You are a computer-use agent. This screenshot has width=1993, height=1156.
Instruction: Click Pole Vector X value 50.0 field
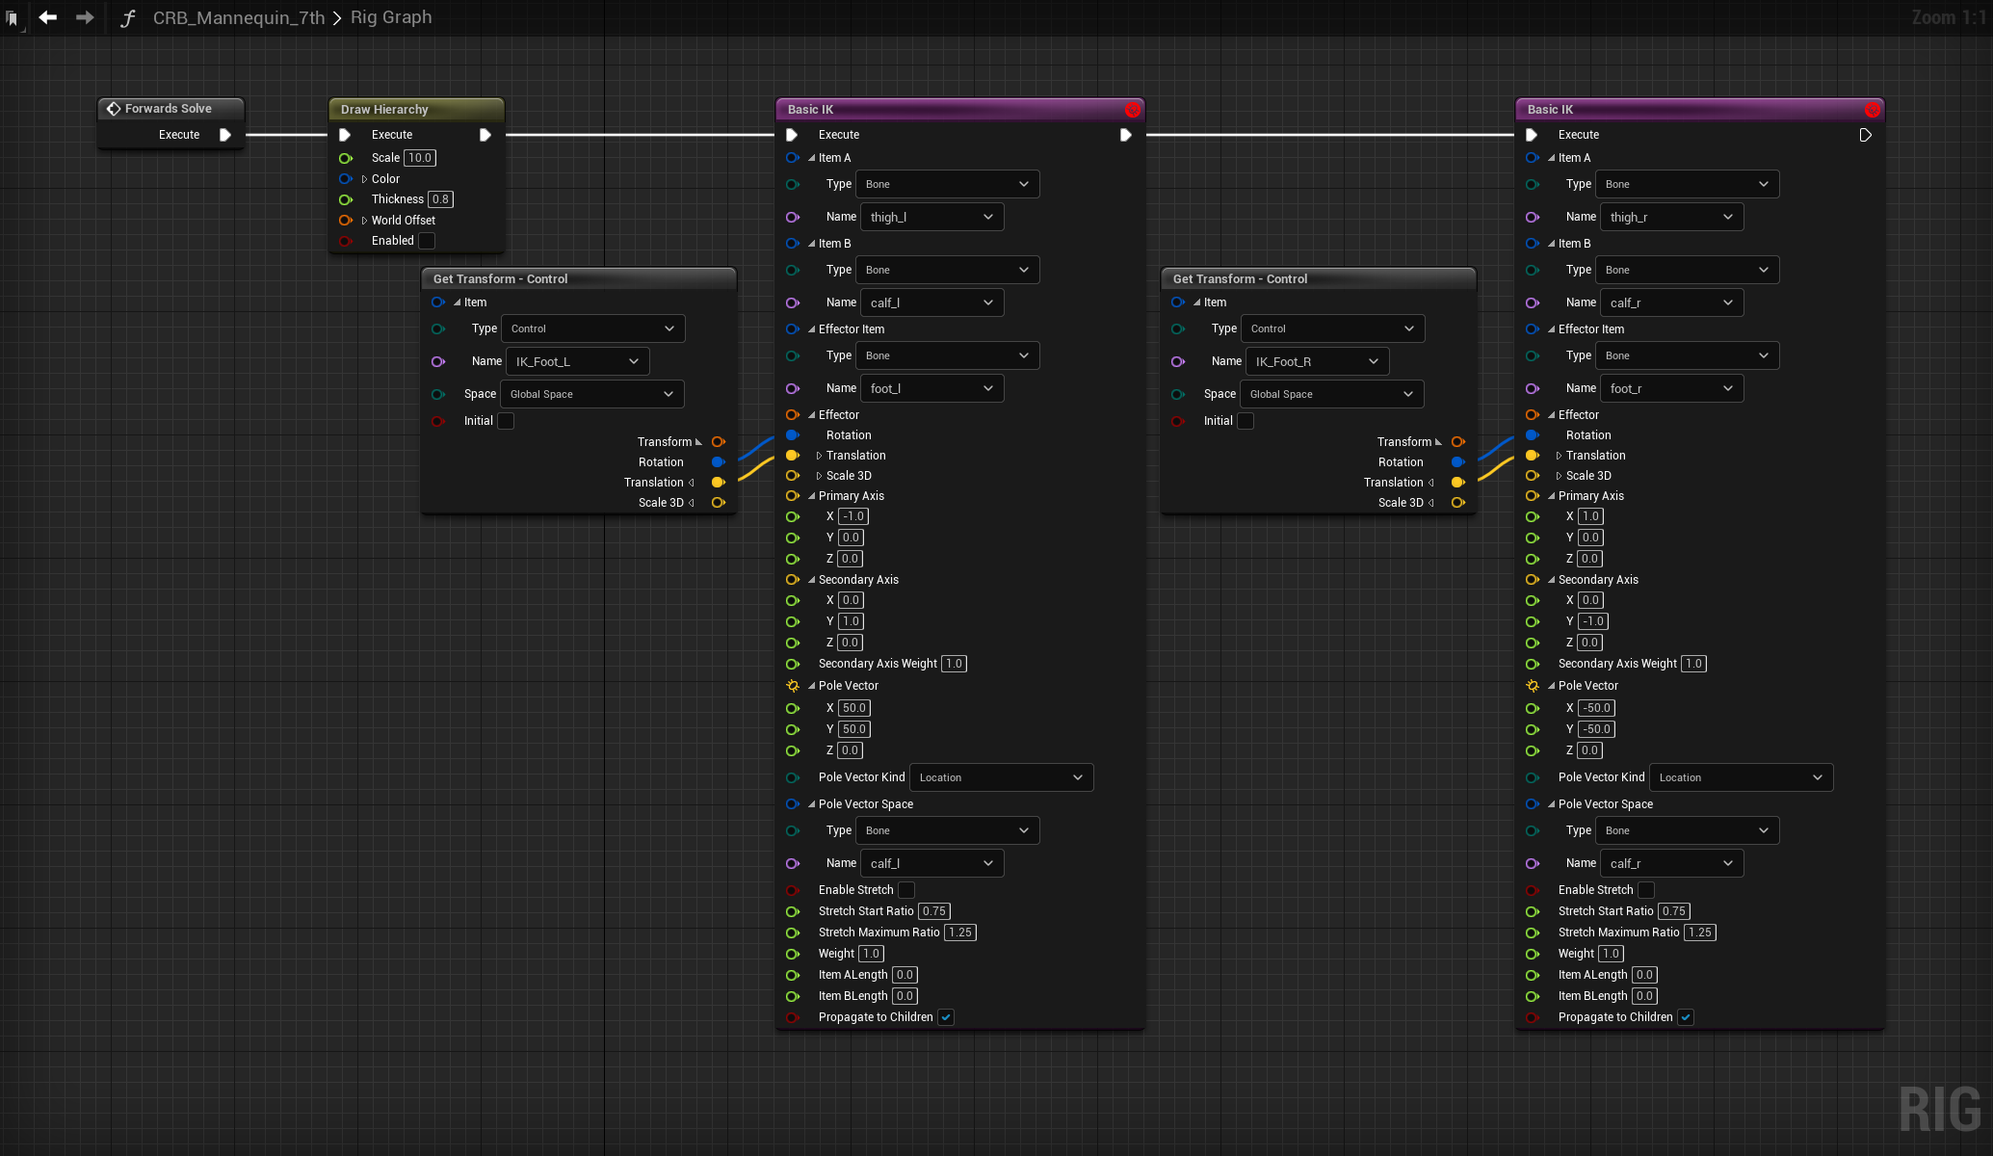(854, 708)
